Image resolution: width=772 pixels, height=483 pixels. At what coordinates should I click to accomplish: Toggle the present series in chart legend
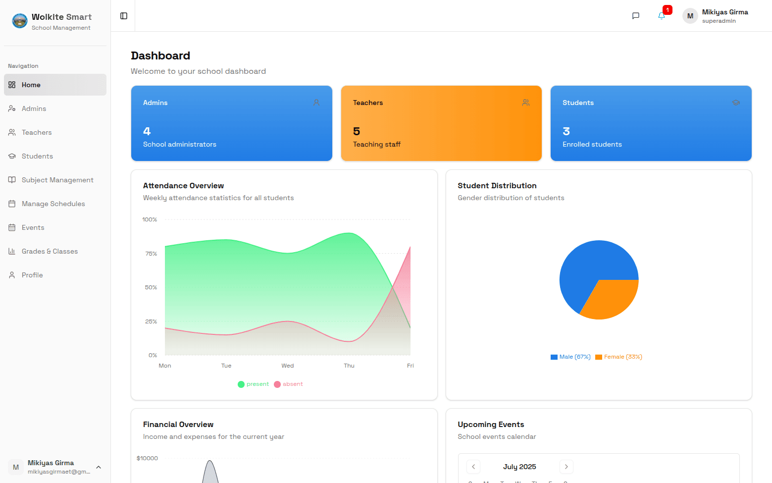point(253,384)
